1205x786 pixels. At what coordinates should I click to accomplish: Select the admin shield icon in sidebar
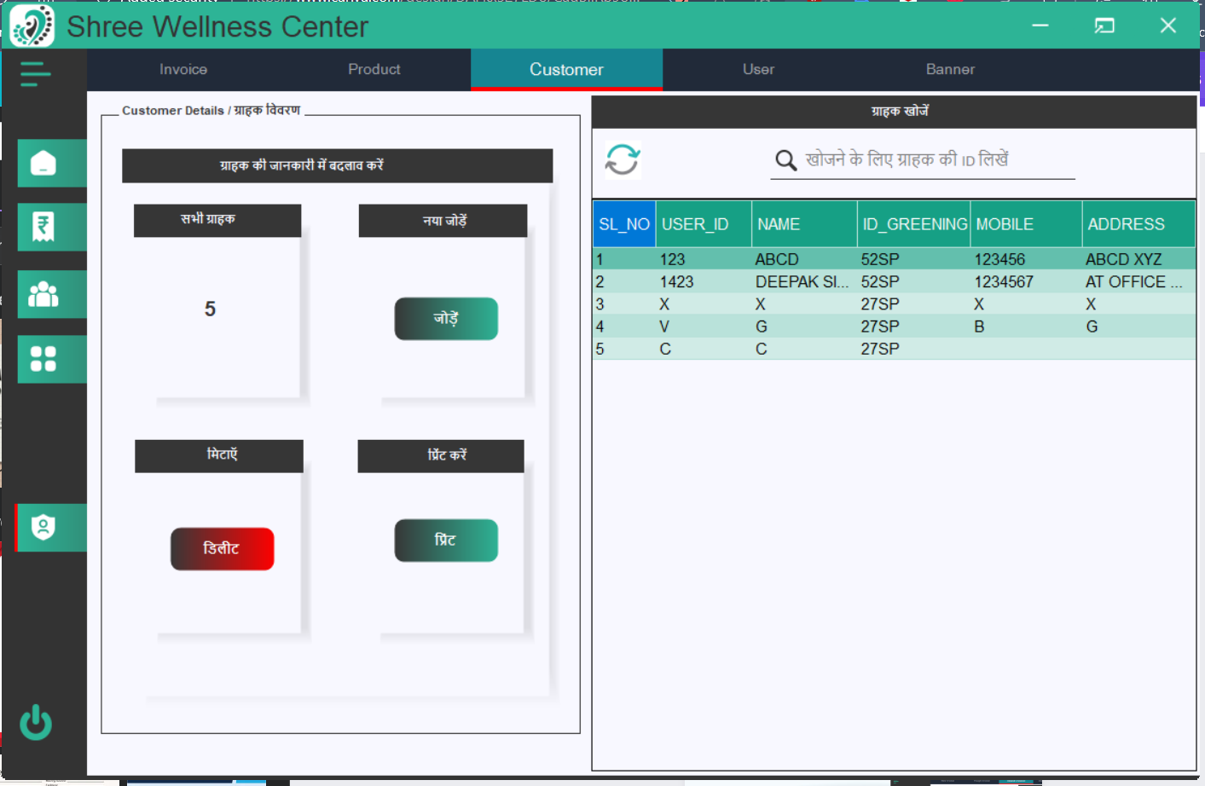pyautogui.click(x=51, y=527)
